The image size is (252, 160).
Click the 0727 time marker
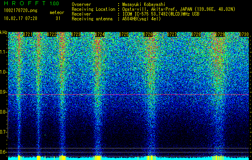pyautogui.click(x=172, y=34)
